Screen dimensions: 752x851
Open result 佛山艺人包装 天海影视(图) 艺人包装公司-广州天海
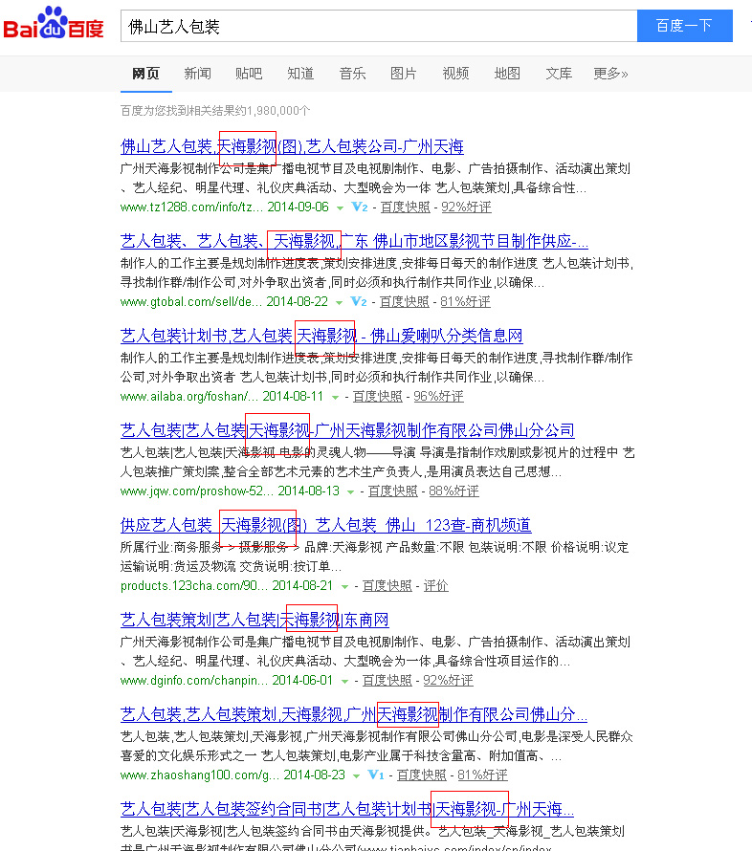[x=292, y=146]
